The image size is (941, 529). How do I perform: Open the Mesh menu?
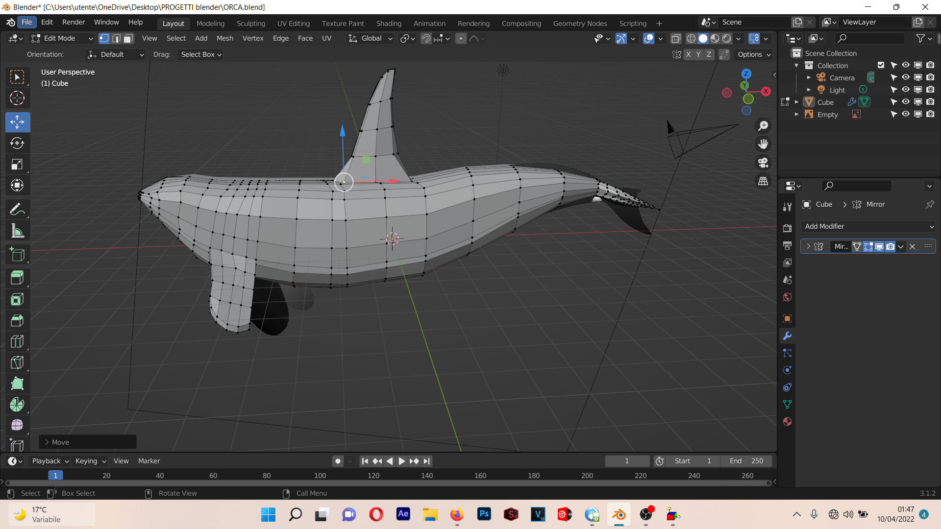point(225,38)
